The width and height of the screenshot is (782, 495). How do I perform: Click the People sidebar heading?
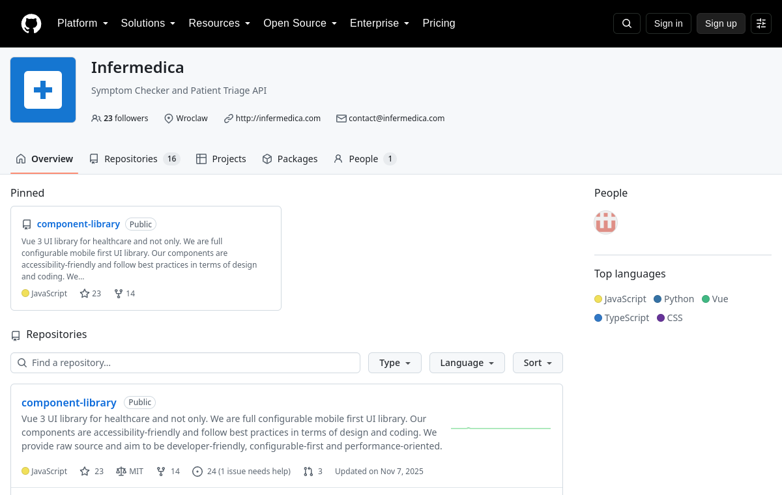[x=611, y=193]
